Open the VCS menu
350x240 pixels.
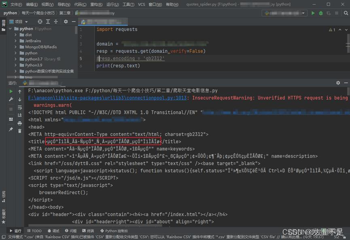[141, 4]
